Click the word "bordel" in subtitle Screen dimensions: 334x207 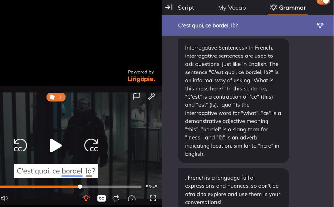[x=72, y=171]
